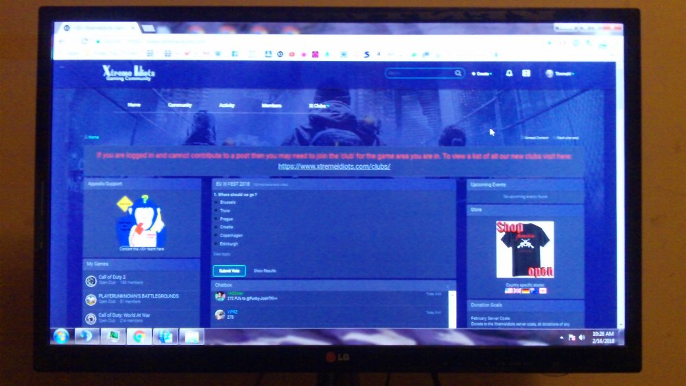
Task: Expand the Create dropdown menu
Action: (482, 73)
